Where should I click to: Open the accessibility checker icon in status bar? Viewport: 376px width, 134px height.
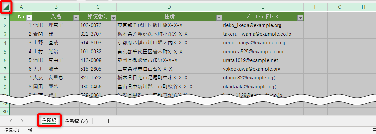coord(30,130)
